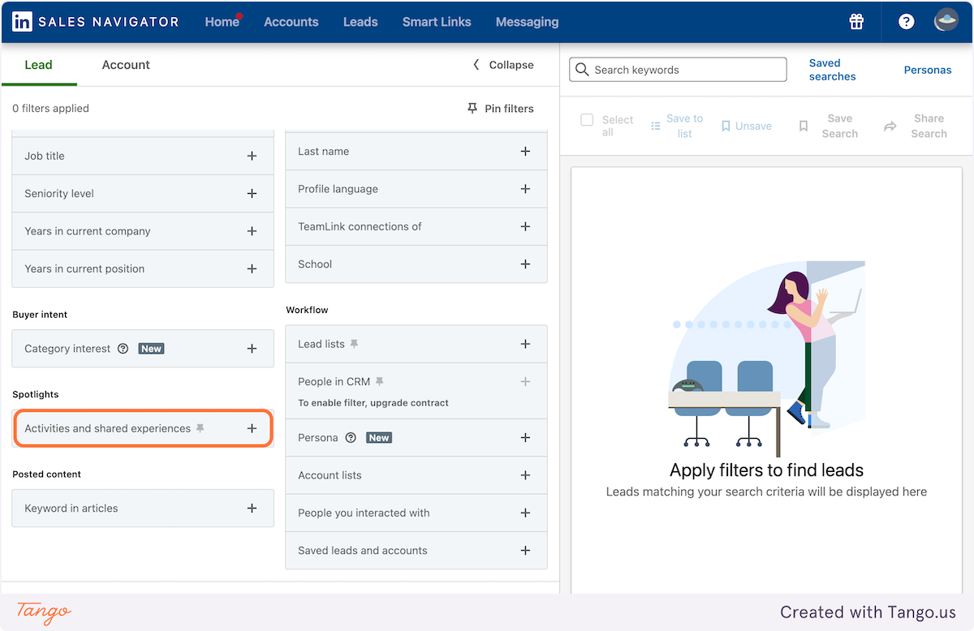Viewport: 974px width, 631px height.
Task: Focus the Search keywords field
Action: pyautogui.click(x=678, y=70)
